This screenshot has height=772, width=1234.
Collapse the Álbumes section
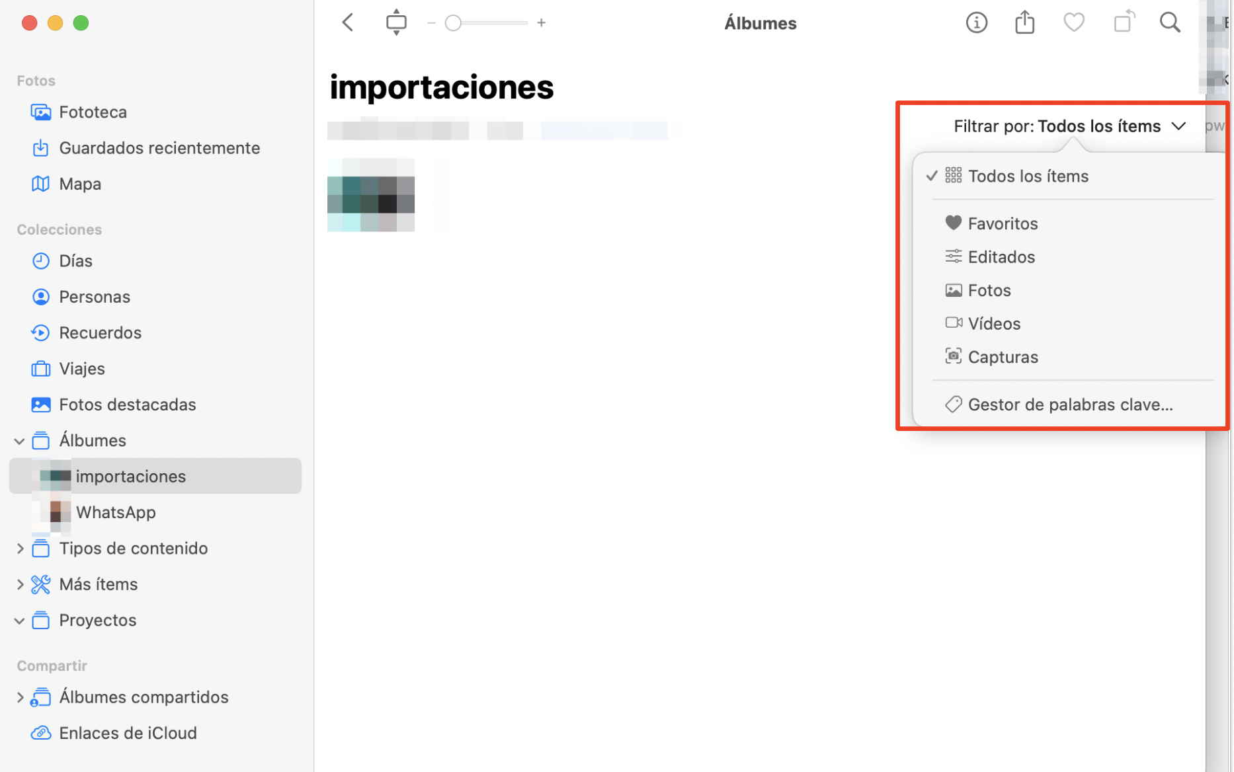(x=19, y=440)
